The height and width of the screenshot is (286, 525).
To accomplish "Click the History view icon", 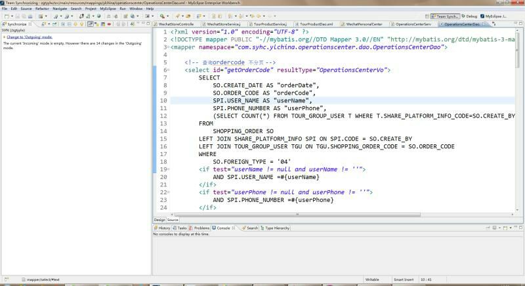I will pyautogui.click(x=156, y=228).
